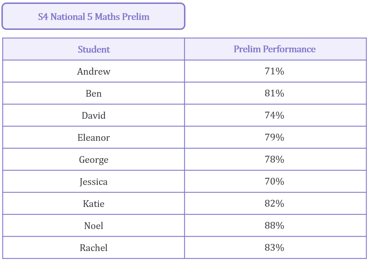368x261 pixels.
Task: Select Andrew's 71% score cell
Action: [274, 71]
